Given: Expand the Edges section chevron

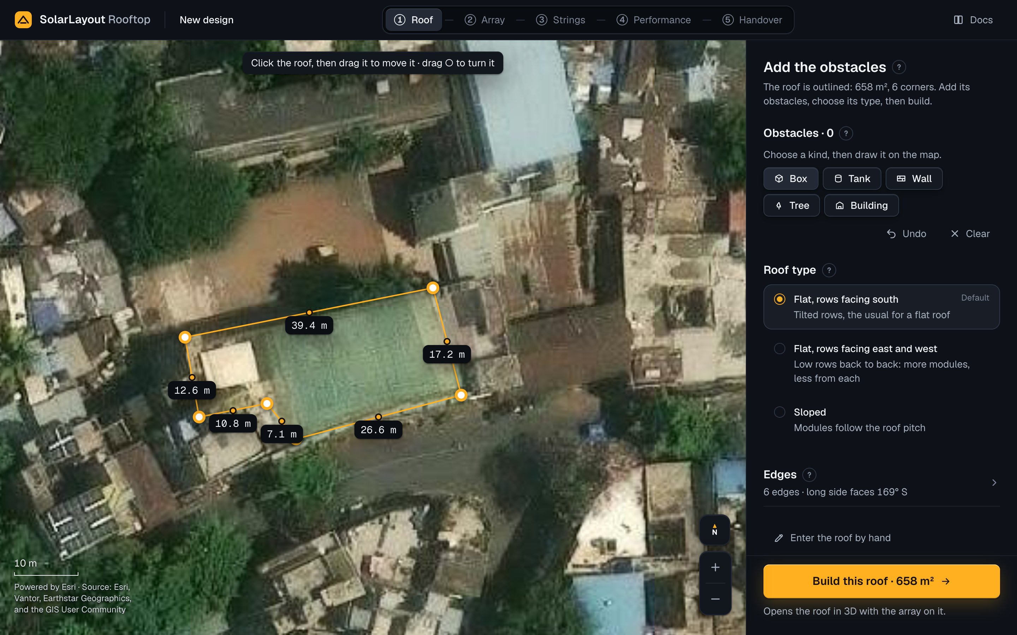Looking at the screenshot, I should (994, 483).
